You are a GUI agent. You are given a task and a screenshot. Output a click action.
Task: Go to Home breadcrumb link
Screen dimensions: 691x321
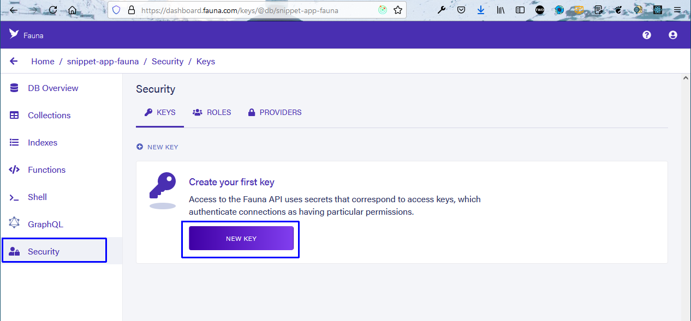pos(43,62)
